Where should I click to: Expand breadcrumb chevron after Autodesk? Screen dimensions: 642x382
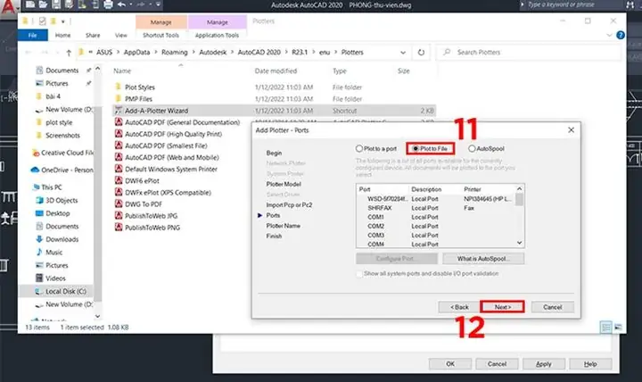(x=232, y=53)
